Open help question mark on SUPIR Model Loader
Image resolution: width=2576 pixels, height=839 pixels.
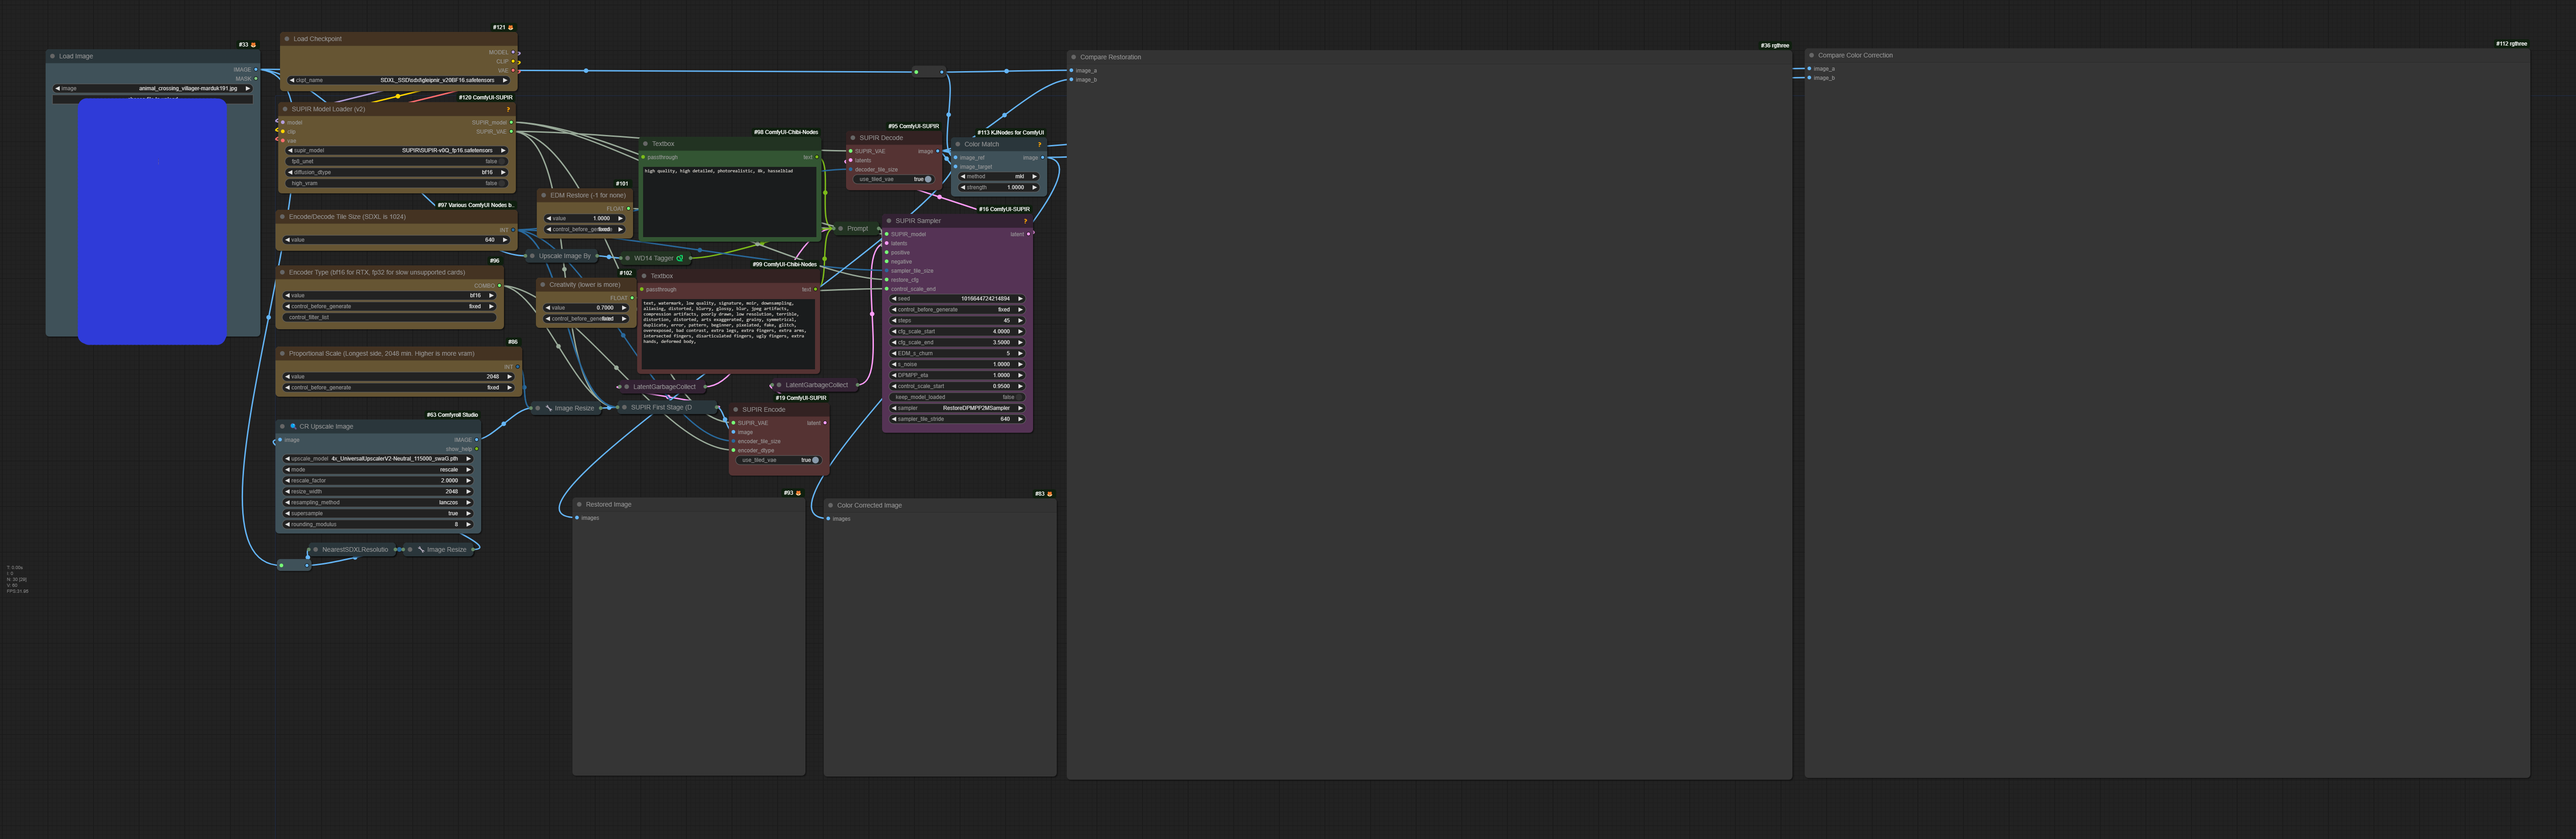[x=508, y=109]
